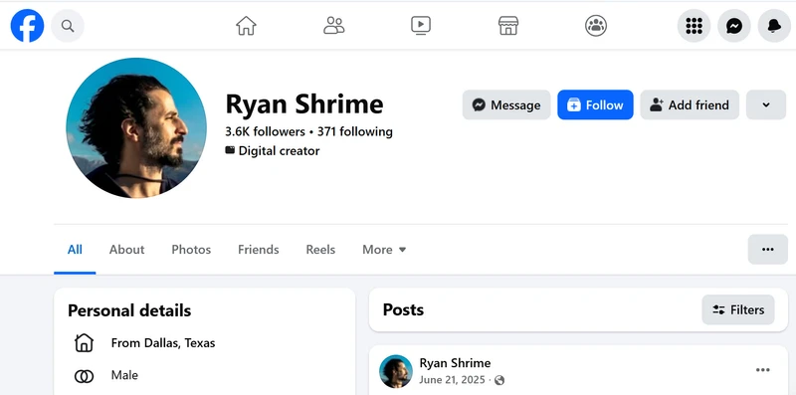Click the Posts heading
796x395 pixels.
point(403,309)
